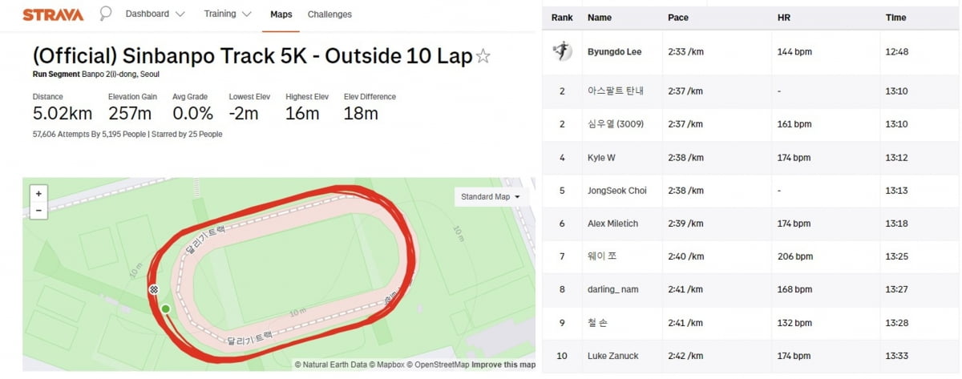Viewport: 962px width, 379px height.
Task: Sort leaderboard by the Pace column header
Action: 677,17
